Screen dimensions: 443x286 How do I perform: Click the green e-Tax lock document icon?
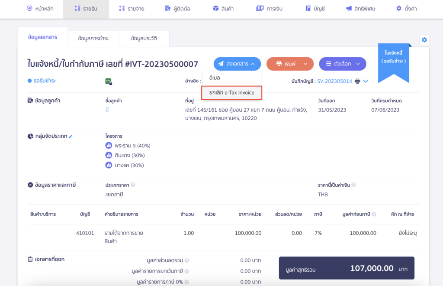(109, 82)
